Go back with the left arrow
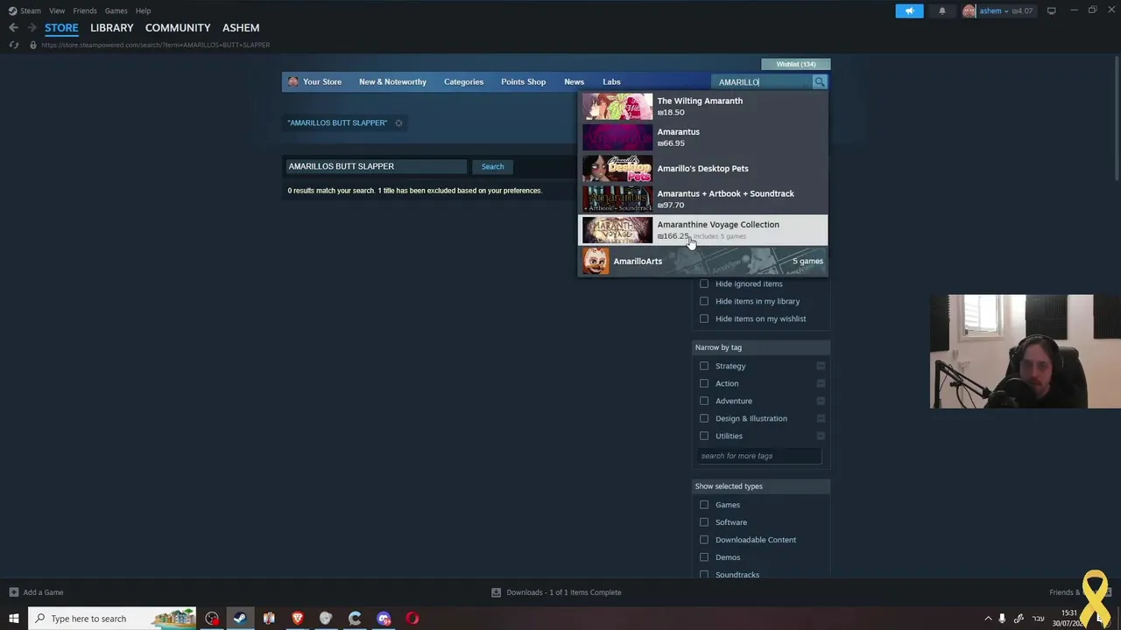1121x630 pixels. coord(13,28)
